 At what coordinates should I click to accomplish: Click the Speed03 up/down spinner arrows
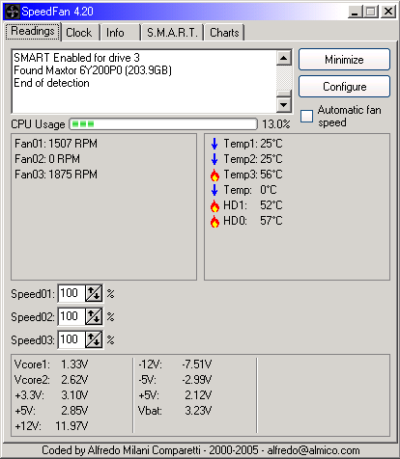[94, 339]
